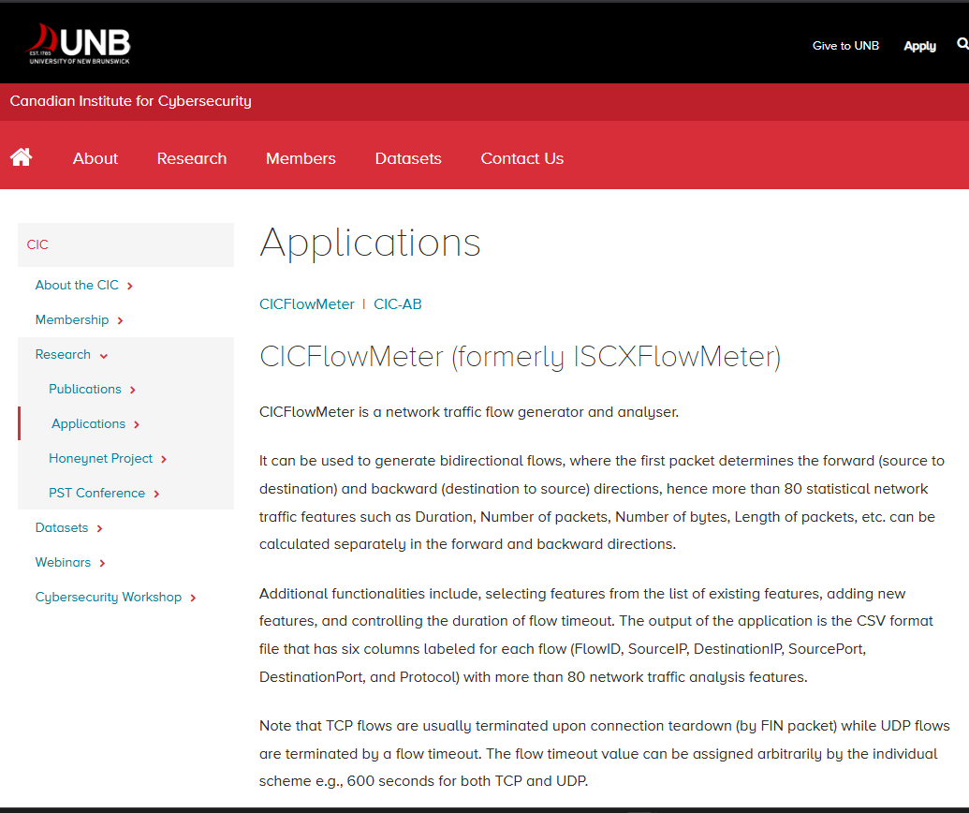Go to the home icon in navigation
This screenshot has width=969, height=813.
pos(21,157)
